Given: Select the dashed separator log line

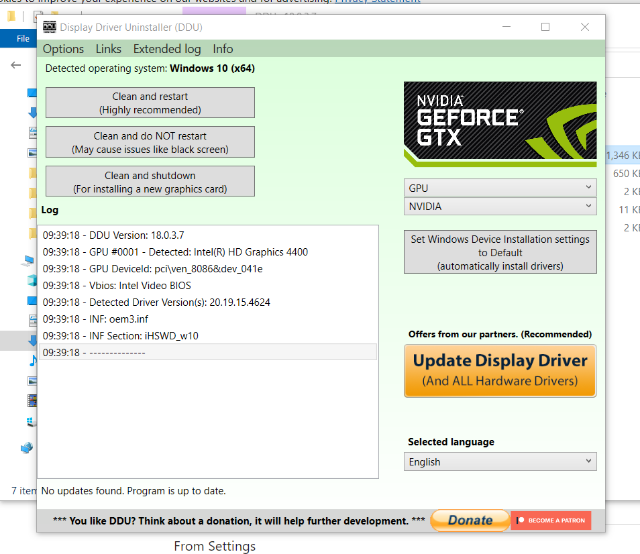Looking at the screenshot, I should coord(208,352).
